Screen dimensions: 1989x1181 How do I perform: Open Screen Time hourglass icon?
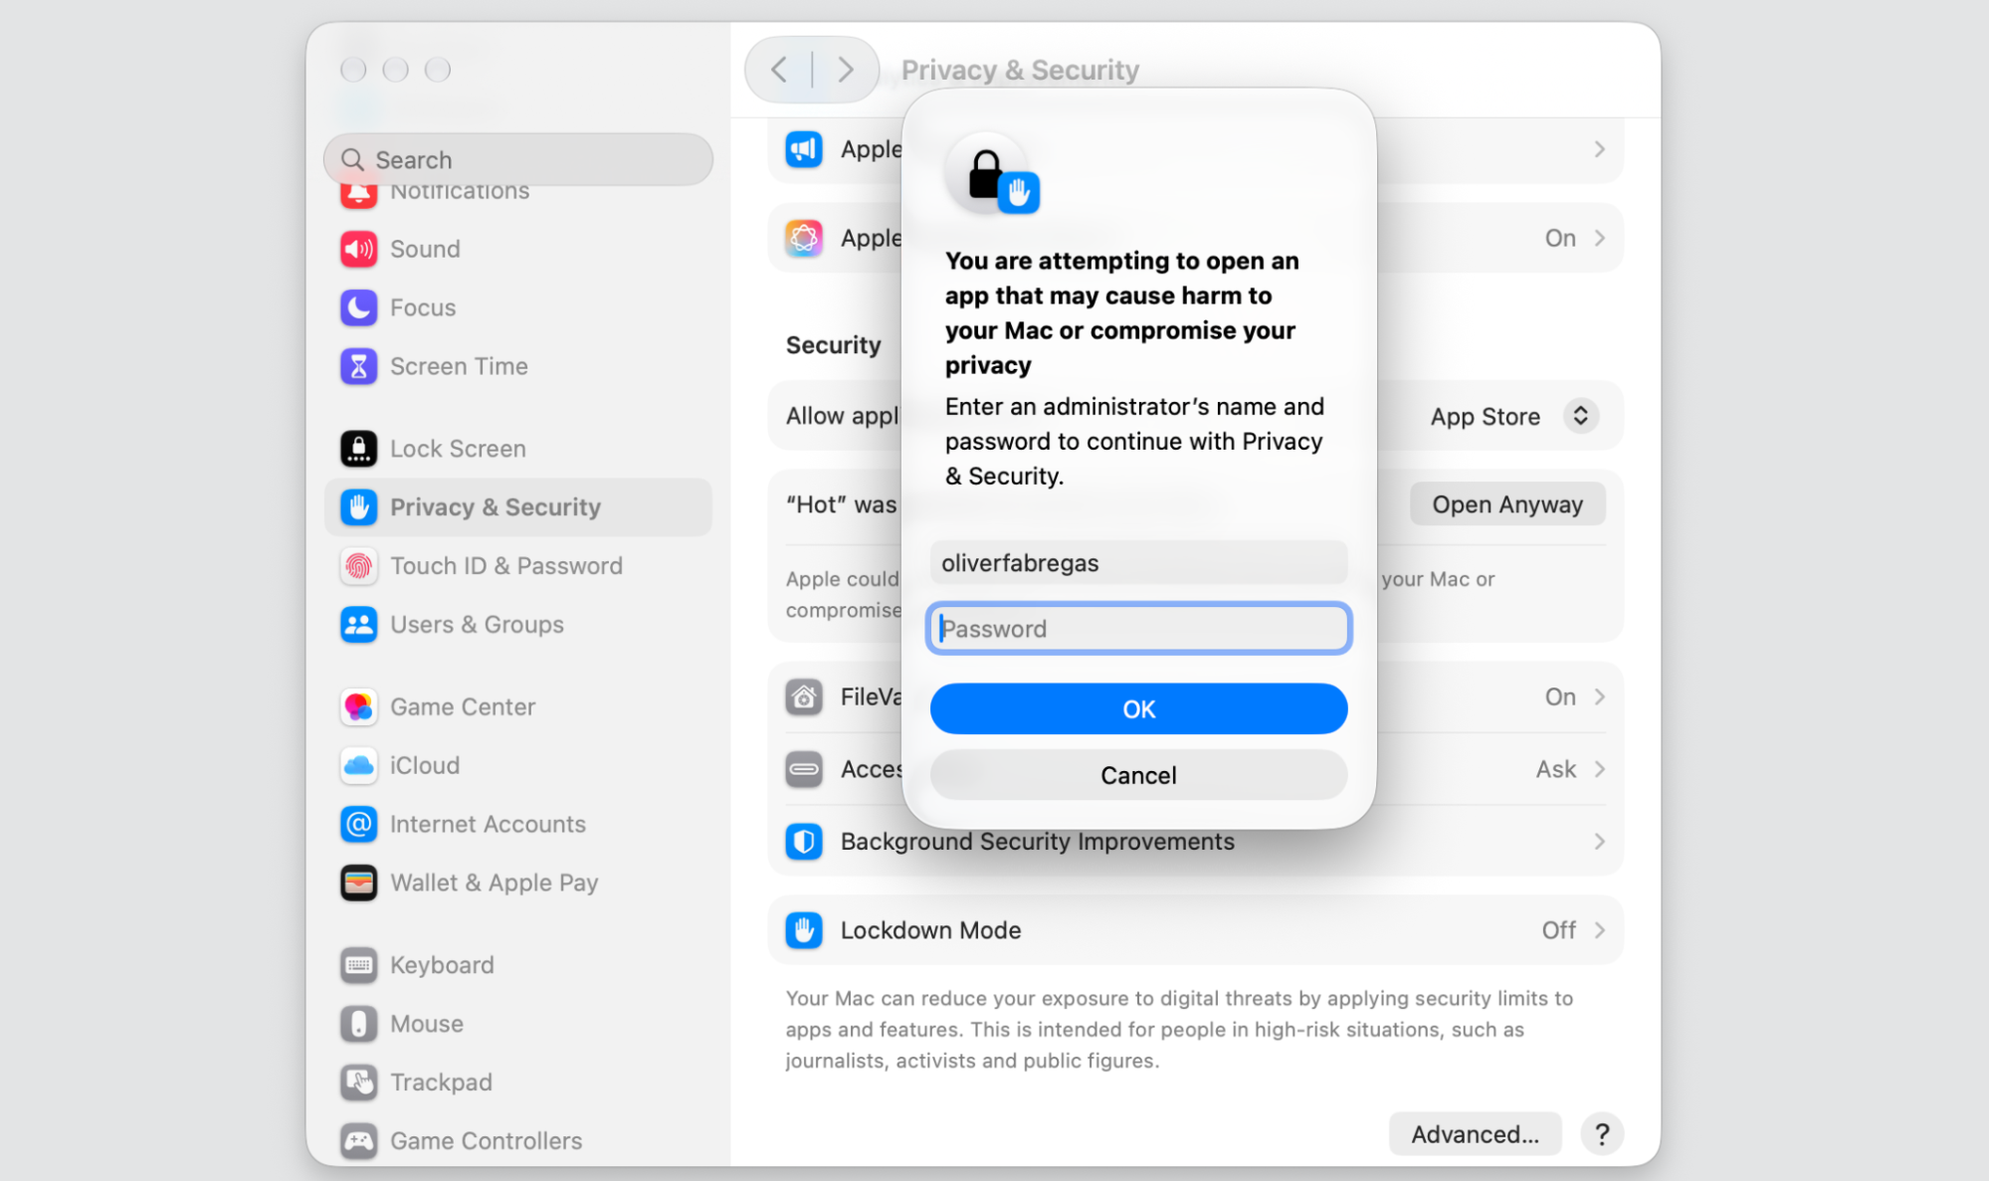click(358, 366)
